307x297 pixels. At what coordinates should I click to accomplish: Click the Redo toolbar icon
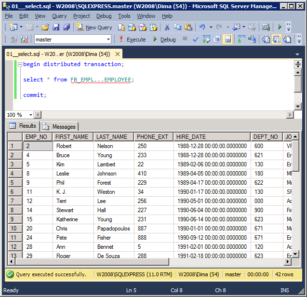[x=219, y=27]
